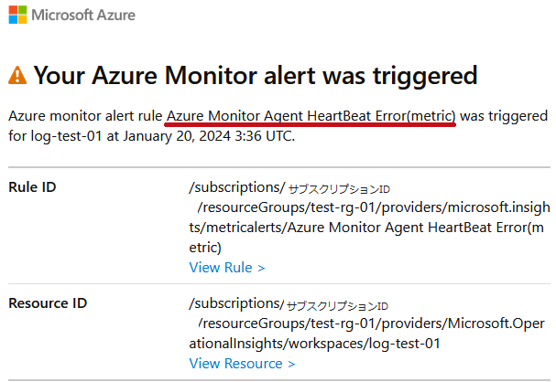Click resourceGroups/test-rg-01 line in Resource ID
Screen dimensions: 556x382
tap(371, 324)
